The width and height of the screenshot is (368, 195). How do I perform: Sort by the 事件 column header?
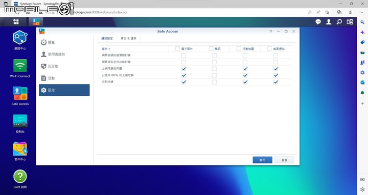pos(106,49)
